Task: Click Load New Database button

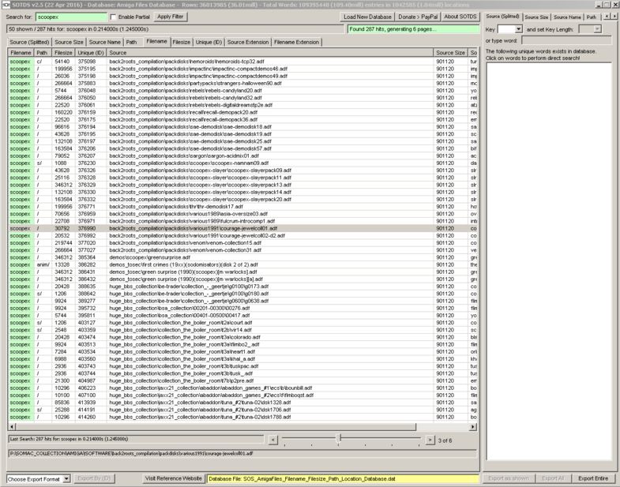Action: click(367, 17)
